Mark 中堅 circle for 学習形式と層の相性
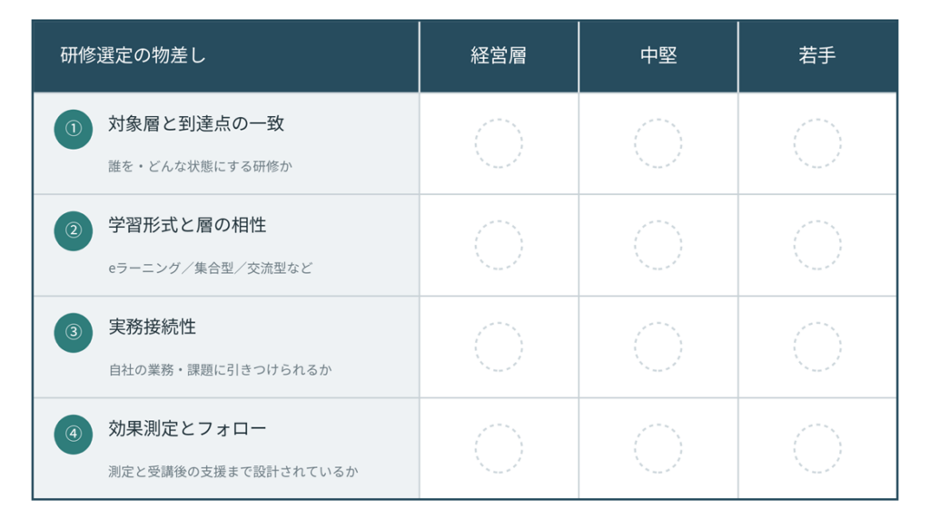930x518 pixels. point(658,245)
